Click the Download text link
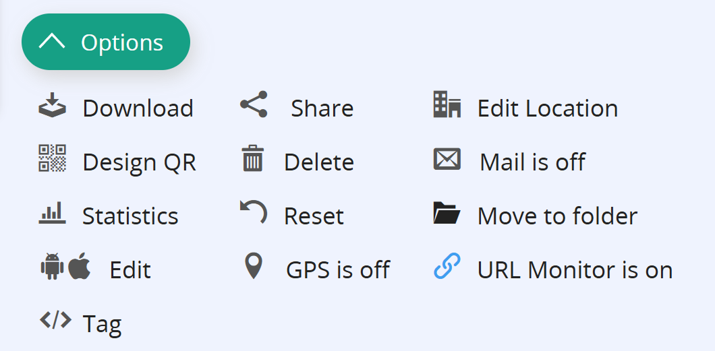 pos(138,108)
